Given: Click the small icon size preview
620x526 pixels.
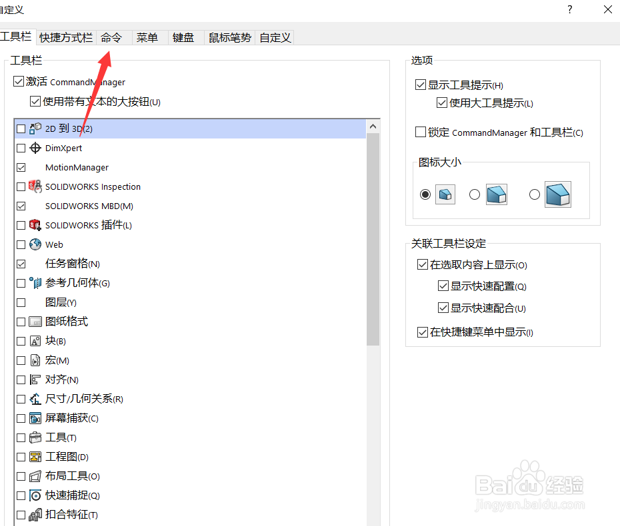Looking at the screenshot, I should tap(445, 194).
